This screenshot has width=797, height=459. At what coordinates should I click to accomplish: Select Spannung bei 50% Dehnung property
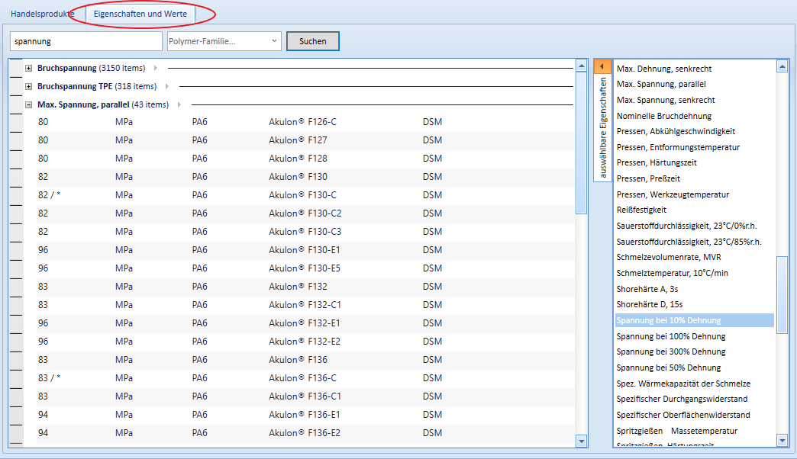coord(669,368)
